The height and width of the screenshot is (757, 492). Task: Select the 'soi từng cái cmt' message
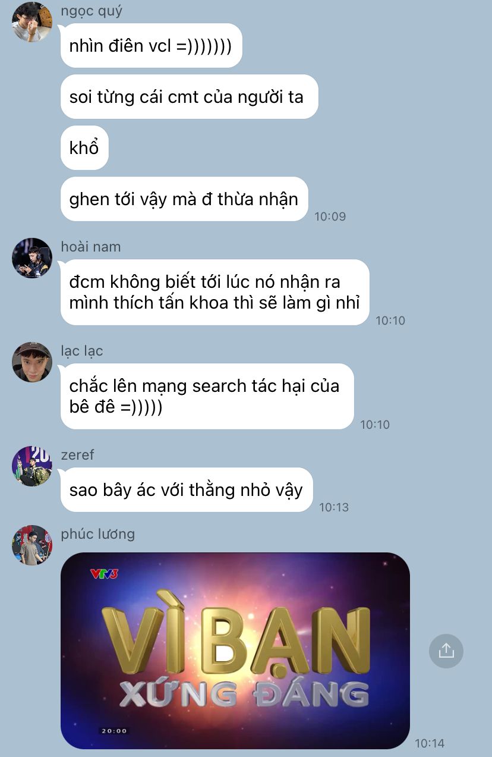pyautogui.click(x=189, y=97)
